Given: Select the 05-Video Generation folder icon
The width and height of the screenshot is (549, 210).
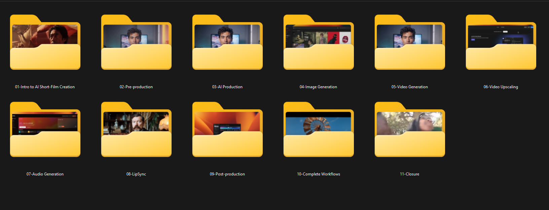Looking at the screenshot, I should click(410, 43).
